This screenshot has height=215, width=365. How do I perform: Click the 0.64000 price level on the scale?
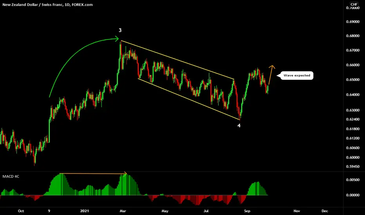coord(352,95)
